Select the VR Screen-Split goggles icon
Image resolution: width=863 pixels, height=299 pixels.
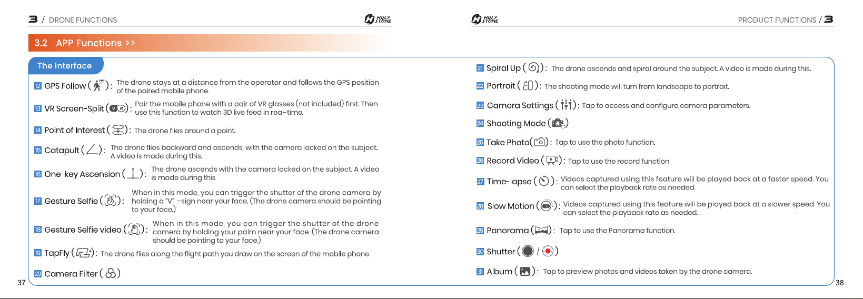[x=118, y=108]
